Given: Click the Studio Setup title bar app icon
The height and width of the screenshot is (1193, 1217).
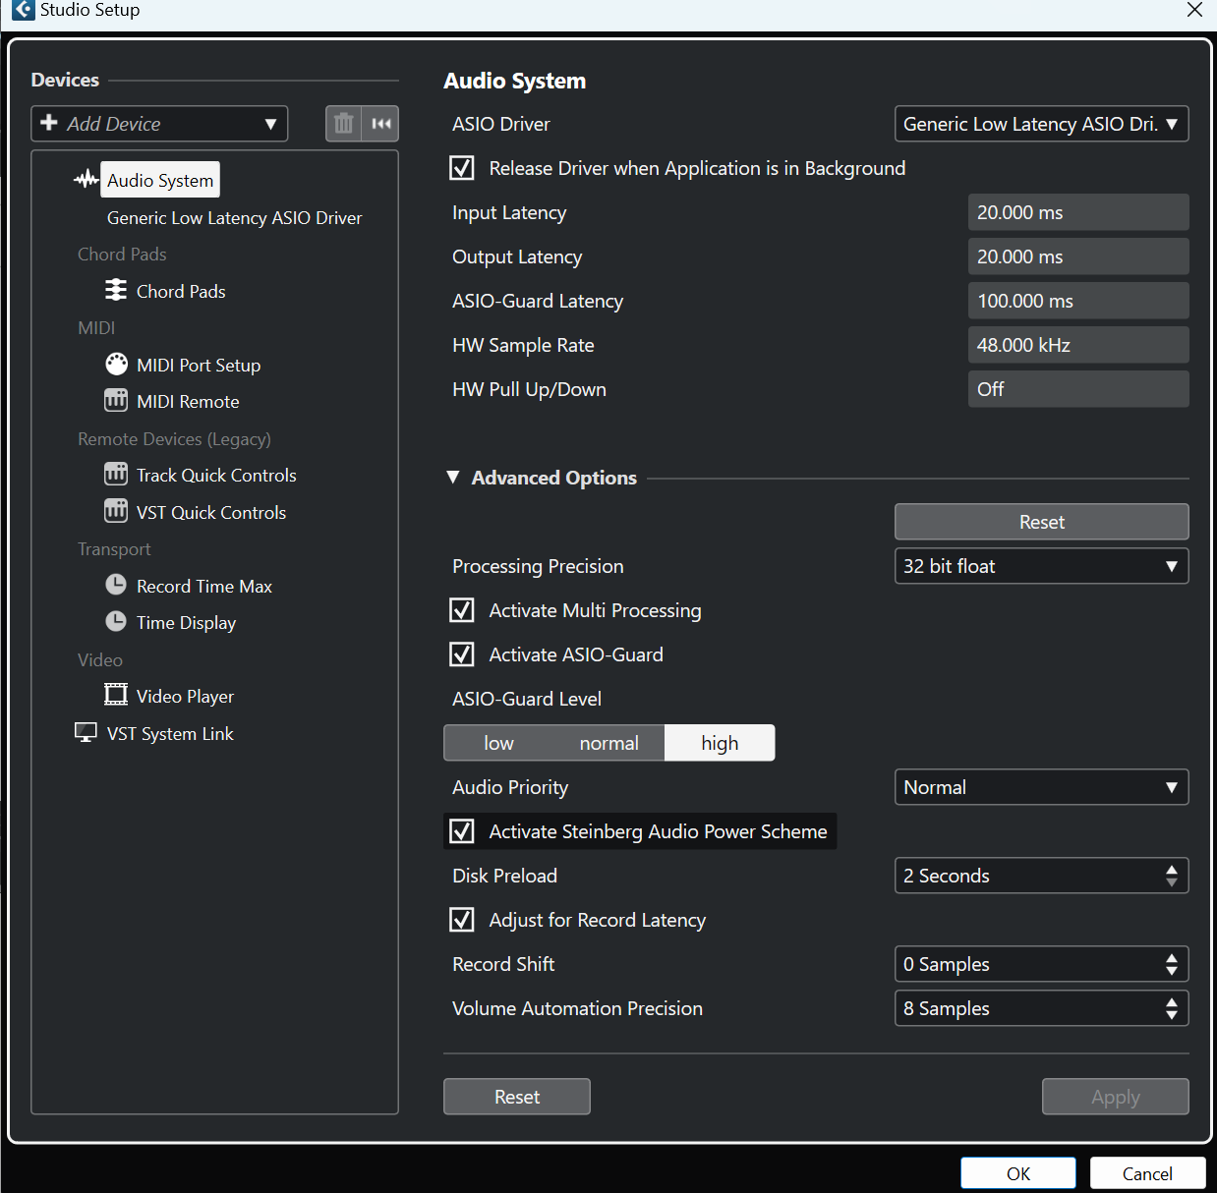Looking at the screenshot, I should pos(24,10).
